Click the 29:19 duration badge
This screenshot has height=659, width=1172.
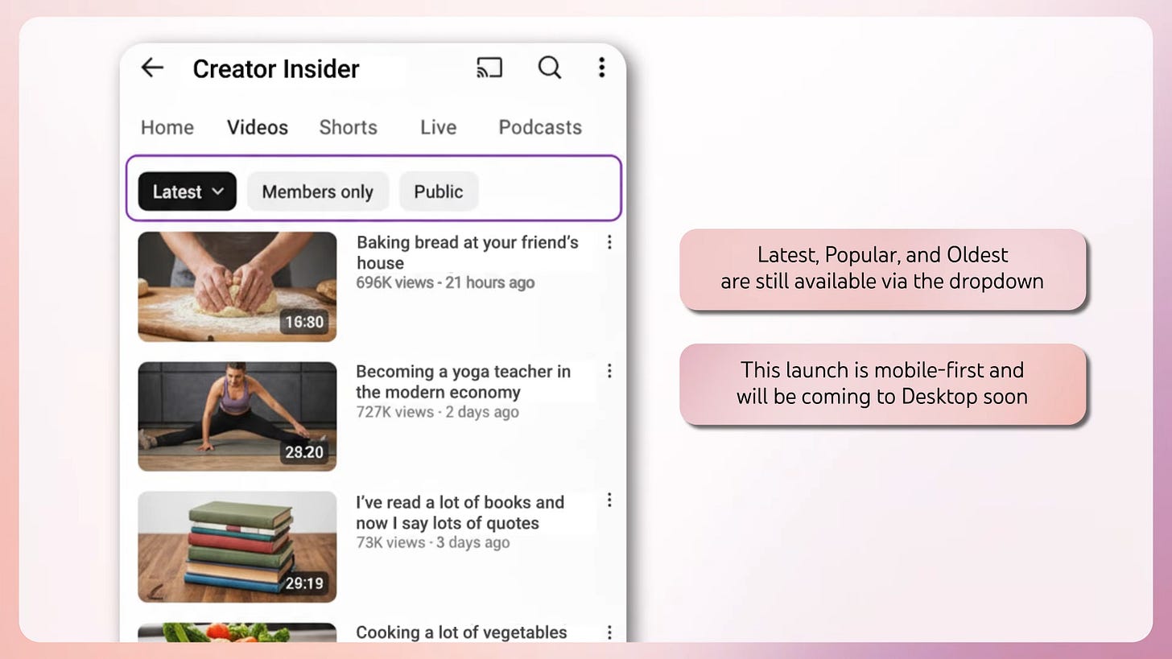pos(304,583)
